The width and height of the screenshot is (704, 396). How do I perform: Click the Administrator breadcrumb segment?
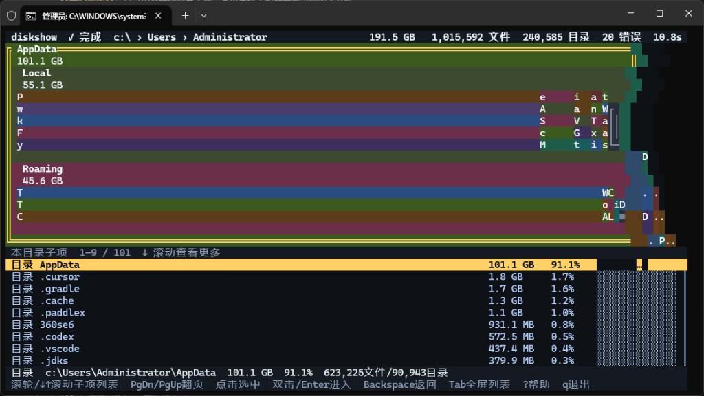point(230,37)
